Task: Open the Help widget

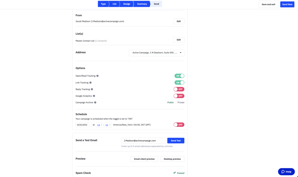Action: click(x=286, y=172)
